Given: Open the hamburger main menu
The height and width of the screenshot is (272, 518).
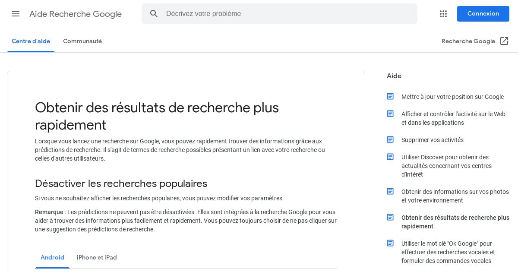Looking at the screenshot, I should click(16, 14).
